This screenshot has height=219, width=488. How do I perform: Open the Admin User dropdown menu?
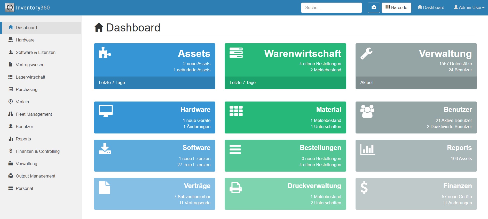click(469, 7)
